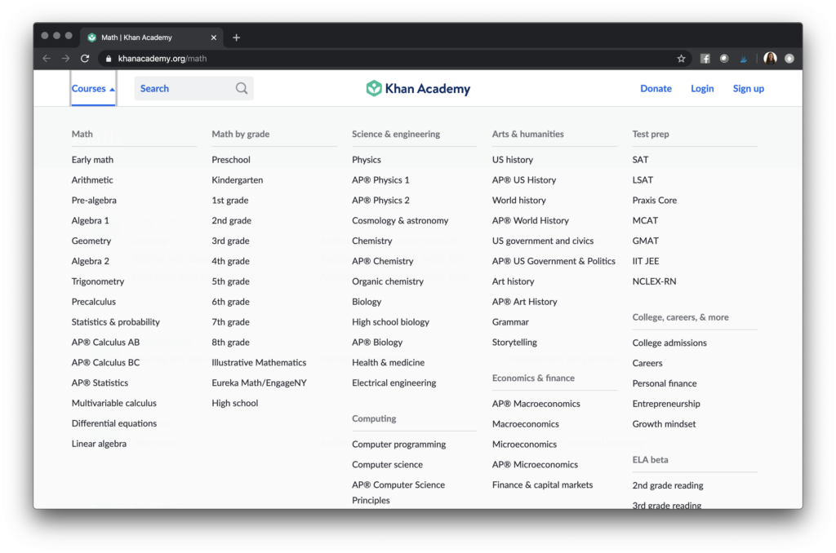Image resolution: width=836 pixels, height=553 pixels.
Task: Click the browser back arrow icon
Action: click(x=47, y=58)
